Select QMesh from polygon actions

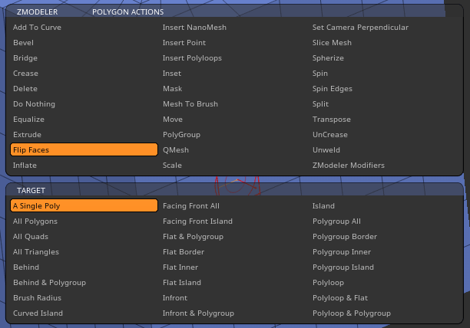[176, 150]
